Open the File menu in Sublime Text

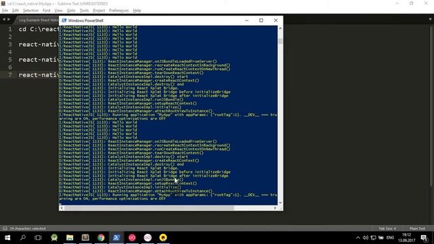(5, 11)
